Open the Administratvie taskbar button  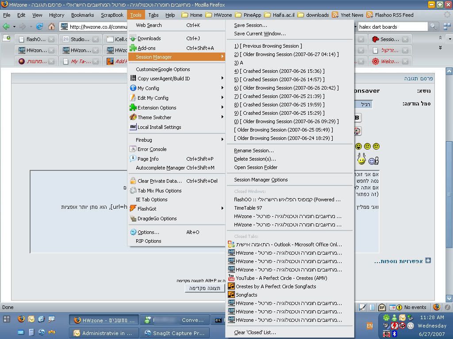[x=104, y=333]
